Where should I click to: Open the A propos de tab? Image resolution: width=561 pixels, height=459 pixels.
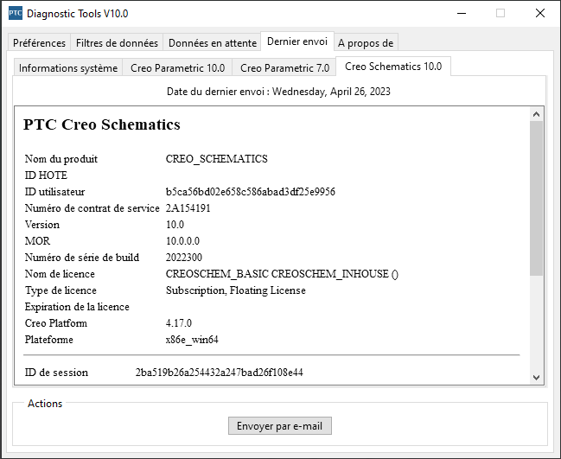pos(366,43)
